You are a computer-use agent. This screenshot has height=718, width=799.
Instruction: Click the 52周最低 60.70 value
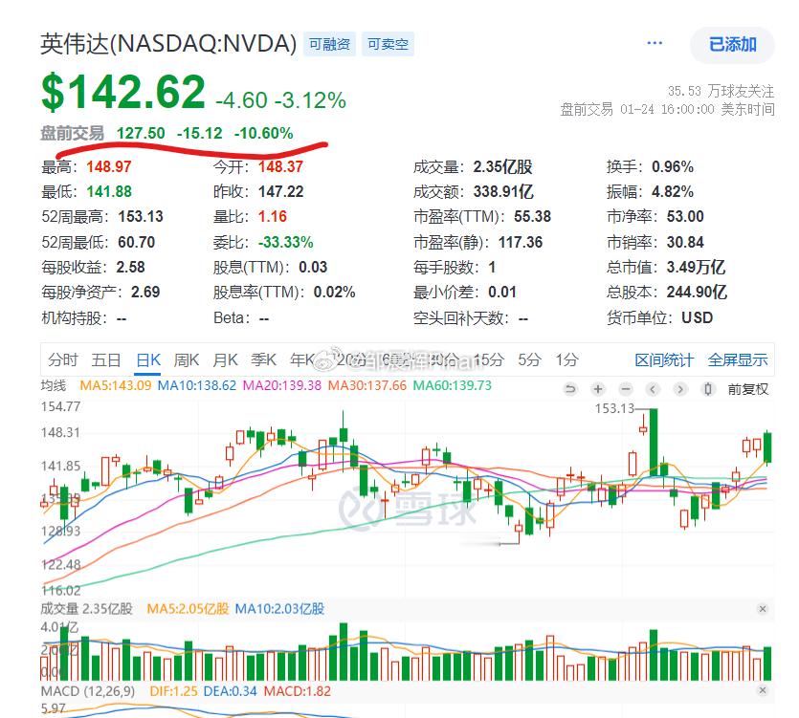pos(136,243)
